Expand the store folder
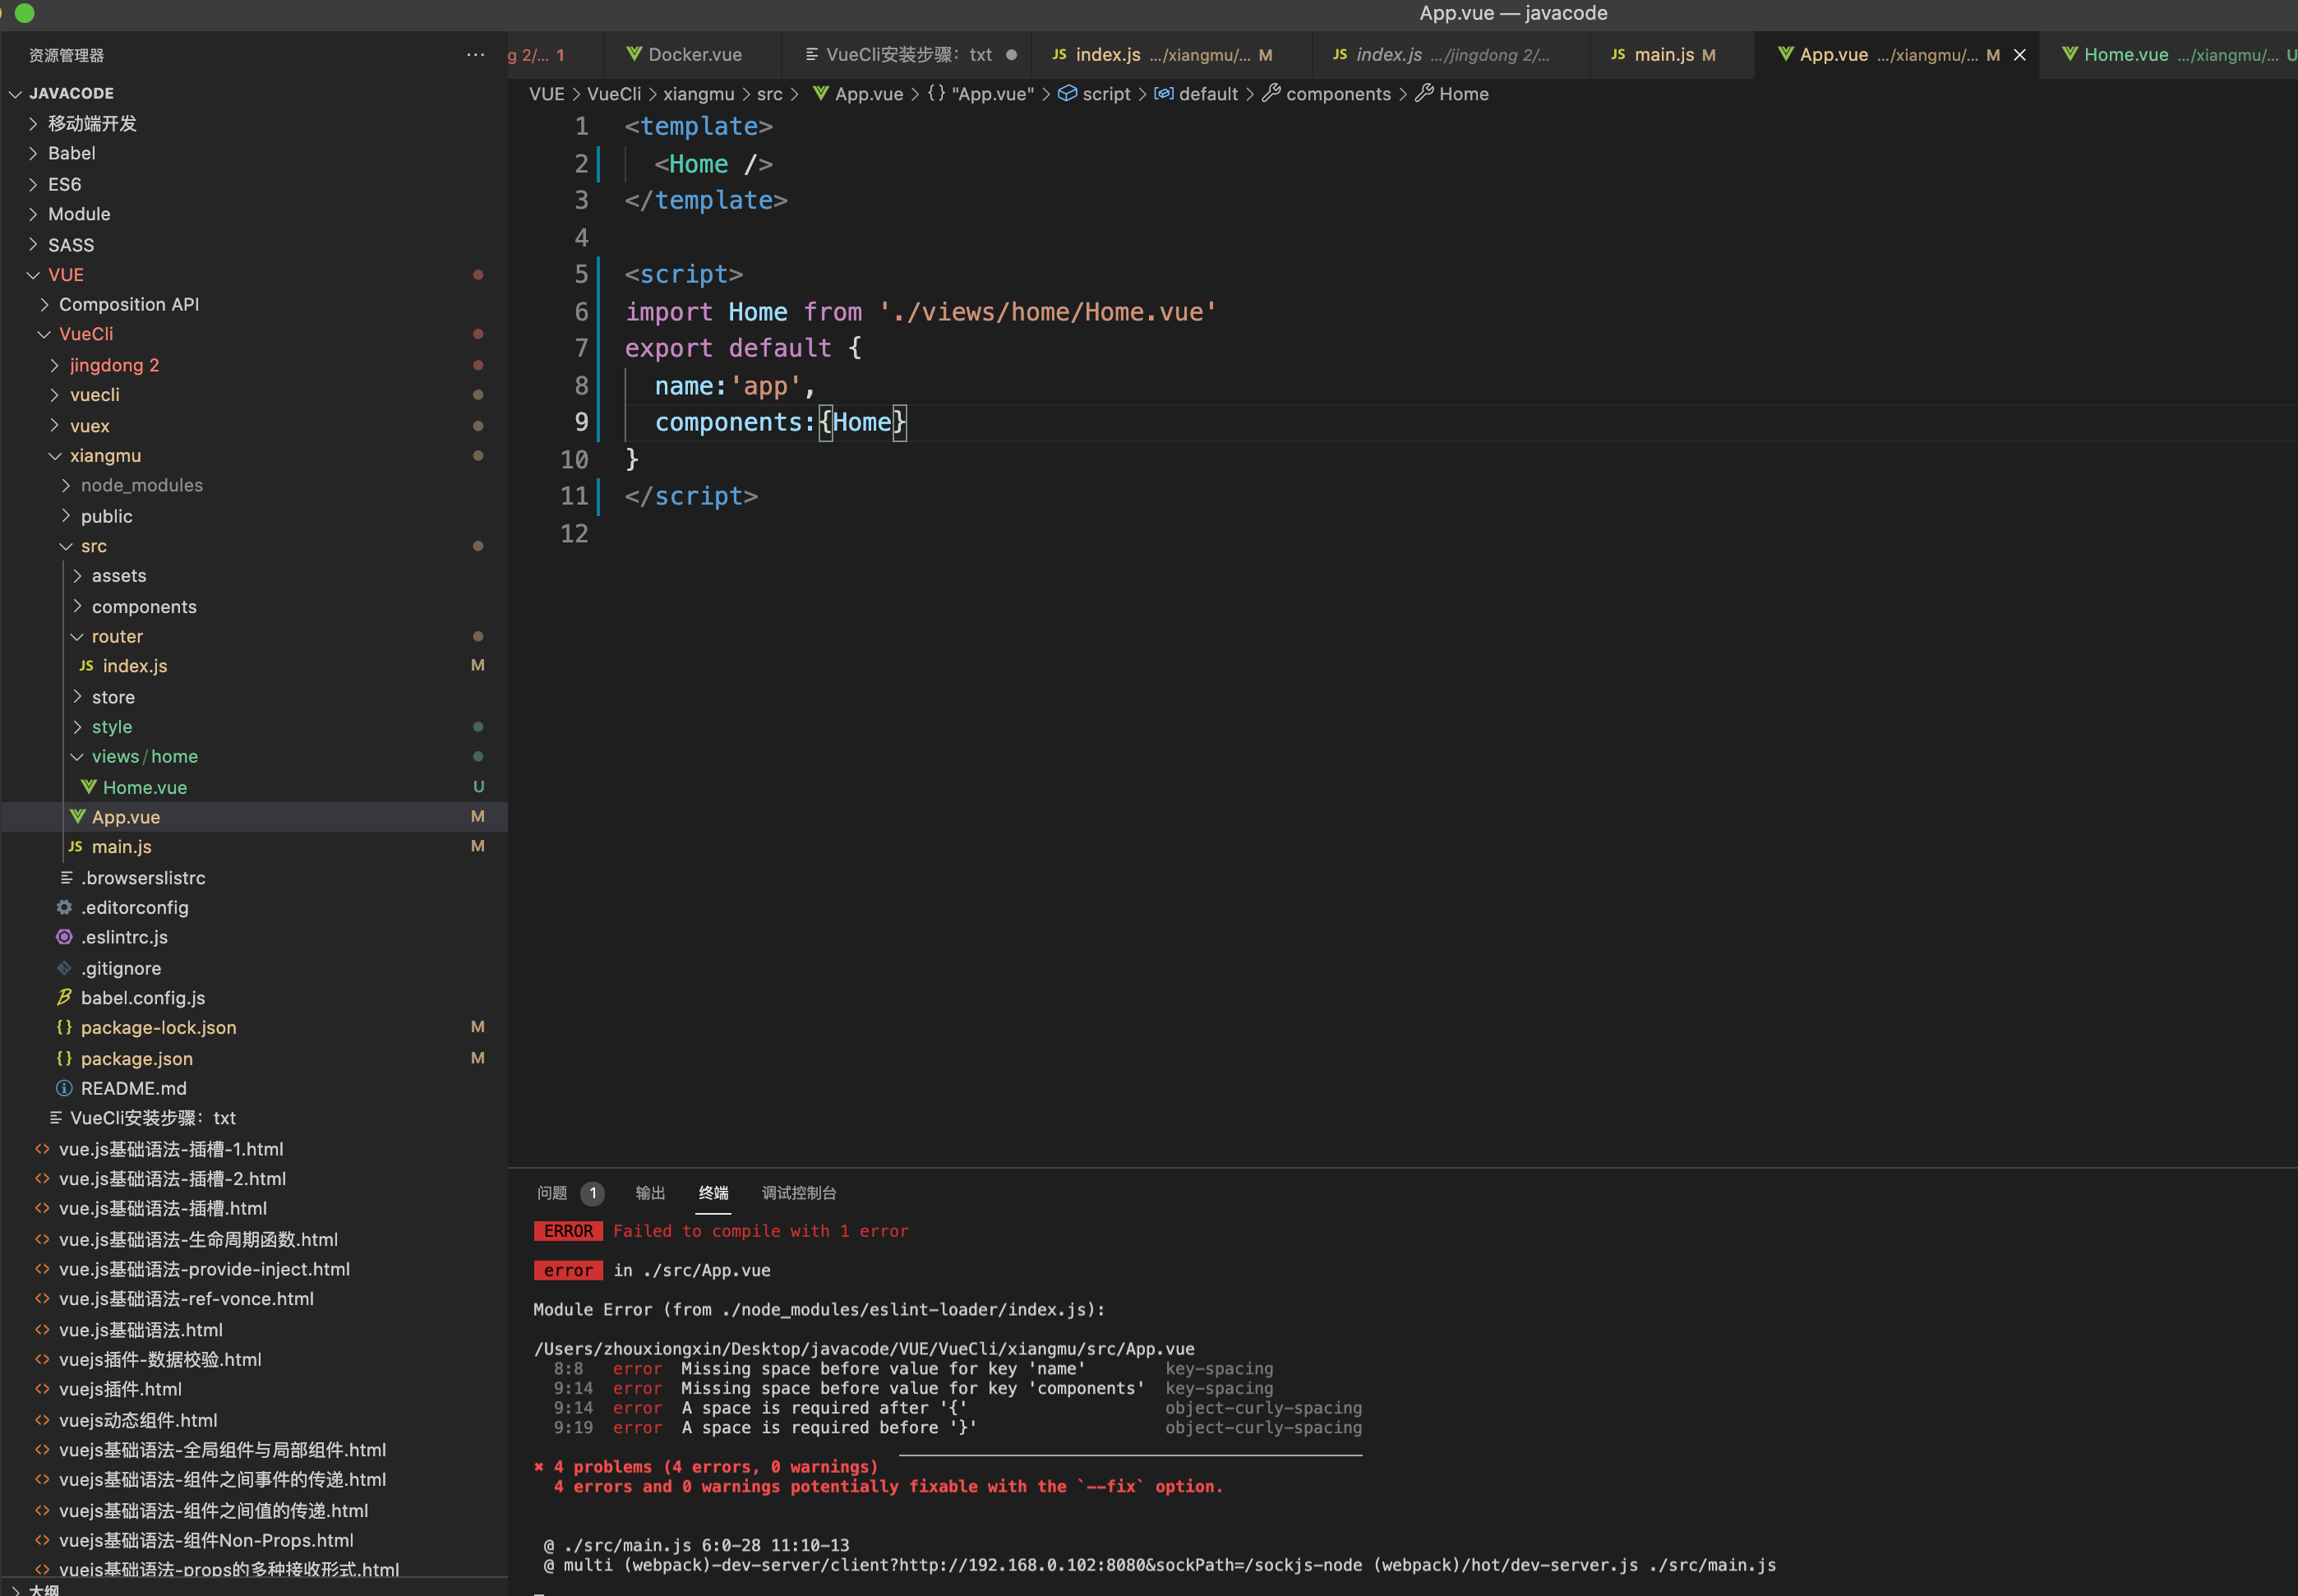Image resolution: width=2298 pixels, height=1596 pixels. [x=77, y=697]
